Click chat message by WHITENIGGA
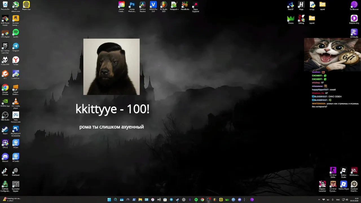 [335, 105]
